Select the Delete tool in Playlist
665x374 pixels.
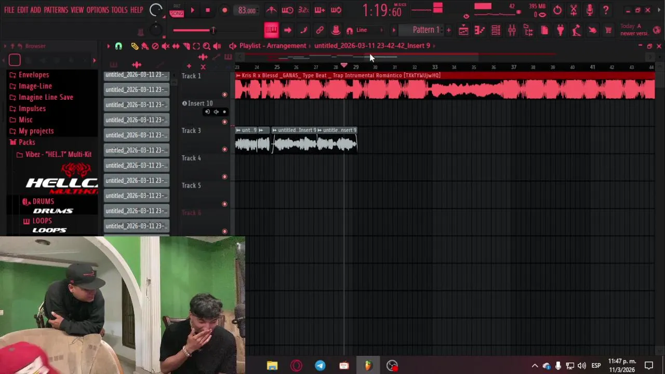tap(155, 46)
